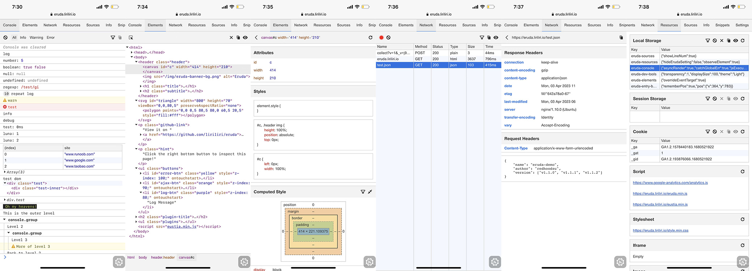This screenshot has width=752, height=271.
Task: Select the eruda-console Local Storage row
Action: [x=689, y=68]
